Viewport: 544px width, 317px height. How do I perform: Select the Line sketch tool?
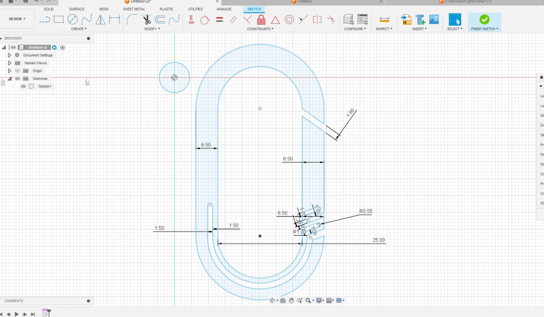[x=45, y=20]
